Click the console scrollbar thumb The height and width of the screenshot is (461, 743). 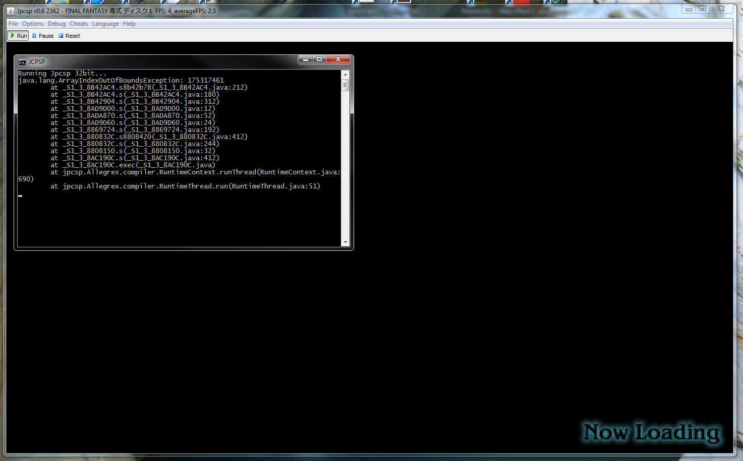click(346, 85)
